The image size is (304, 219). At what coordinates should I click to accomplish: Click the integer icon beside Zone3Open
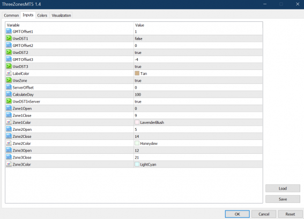[x=9, y=150]
